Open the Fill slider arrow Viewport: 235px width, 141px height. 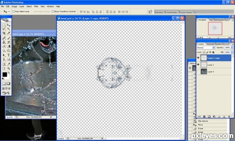[232, 52]
